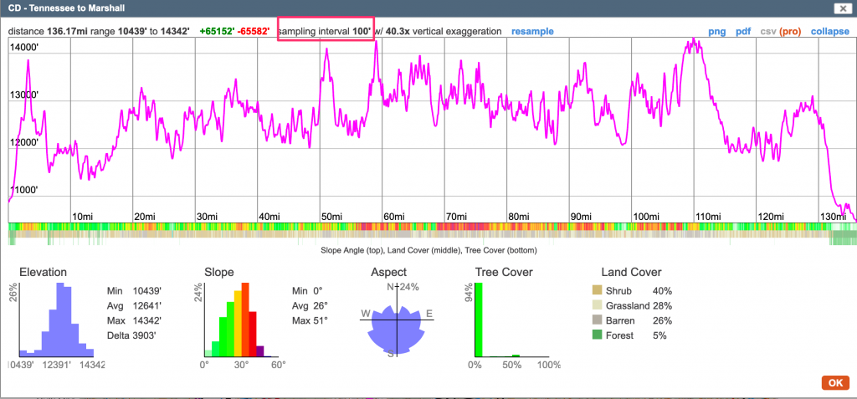Click the Tree Cover bar chart
Viewport: 857px width, 399px height.
coord(512,320)
